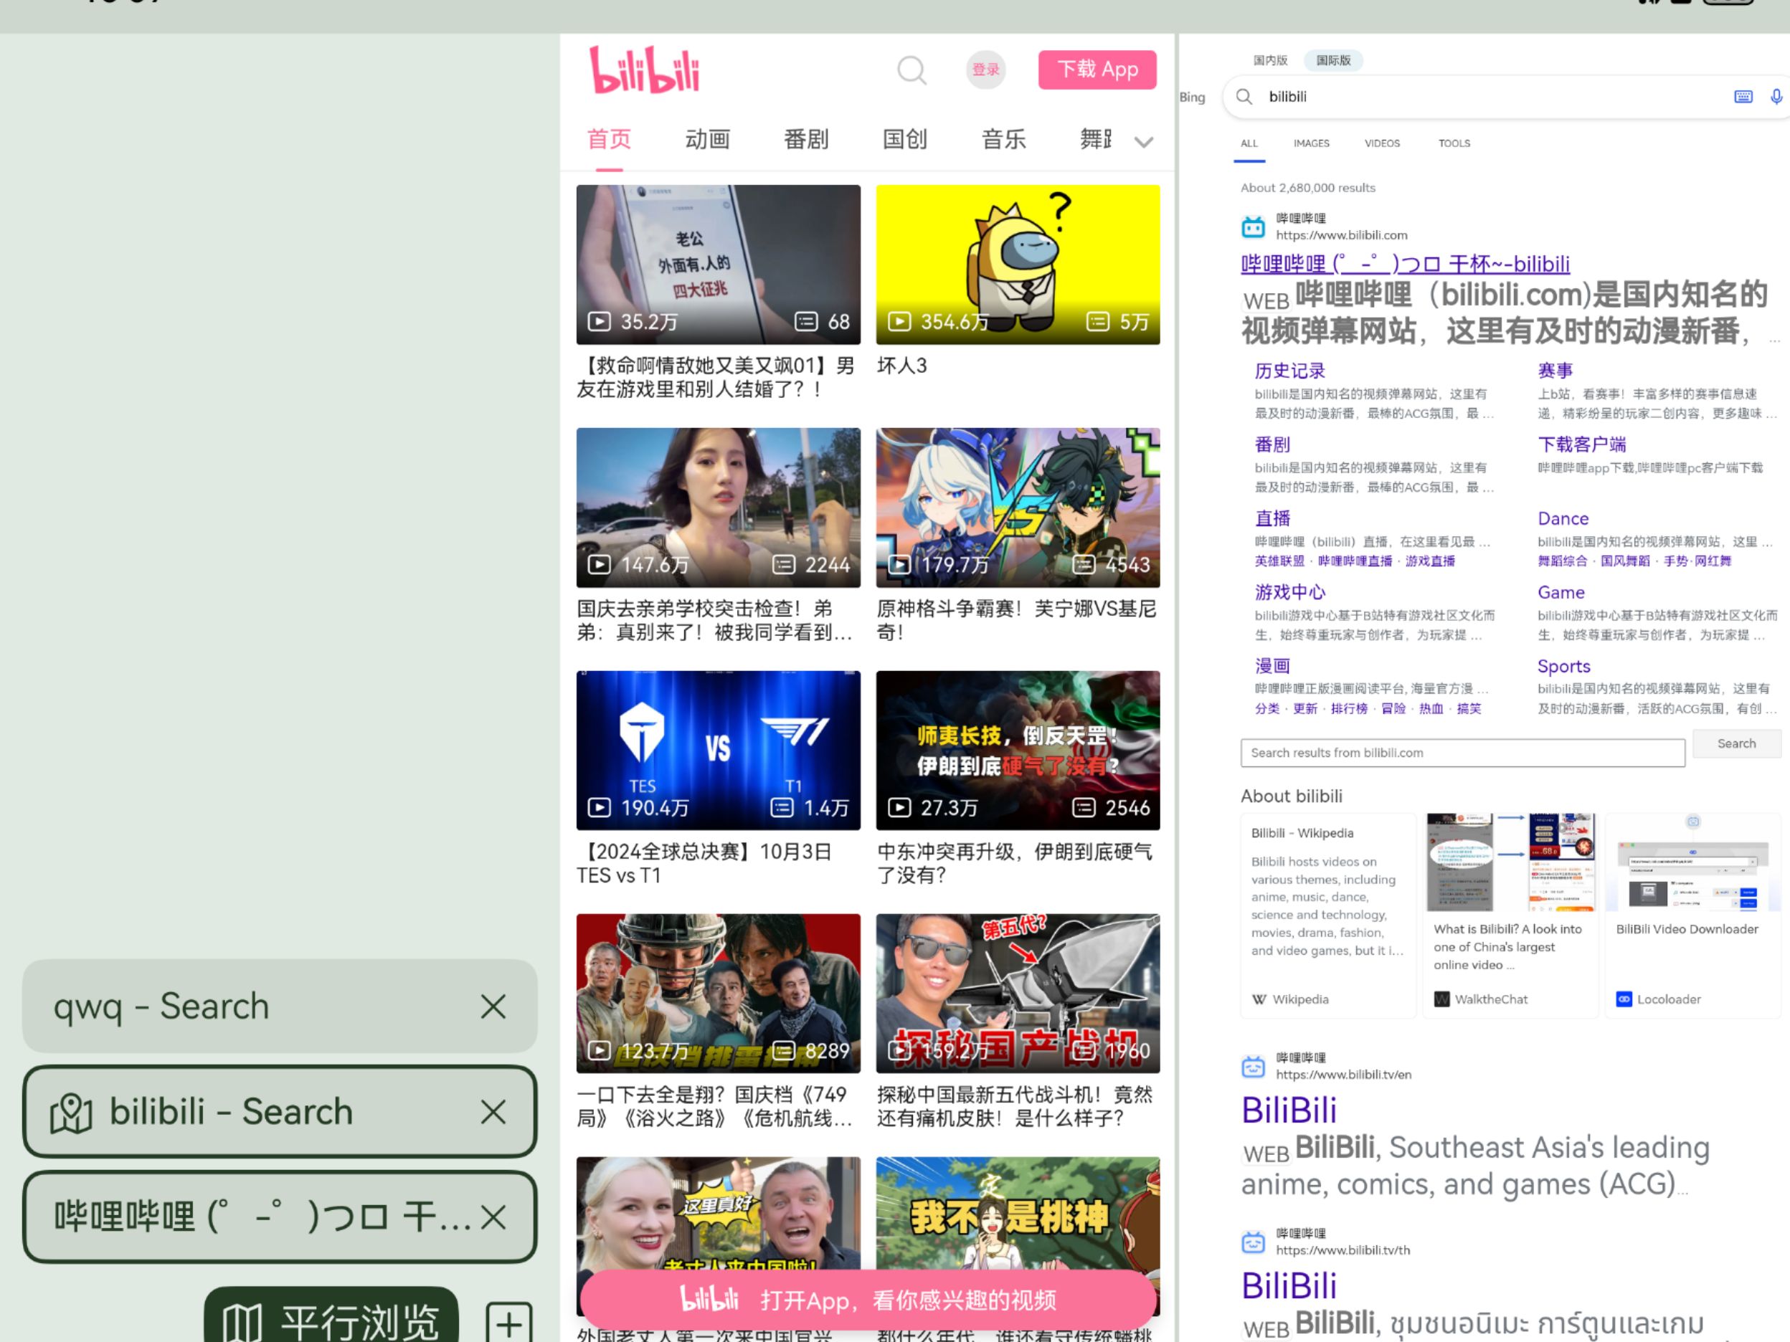Close the bilibili - Search tab
Screen dimensions: 1790x1342
(493, 1111)
